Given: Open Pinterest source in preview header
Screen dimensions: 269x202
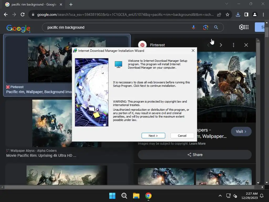Looking at the screenshot, I should [152, 45].
